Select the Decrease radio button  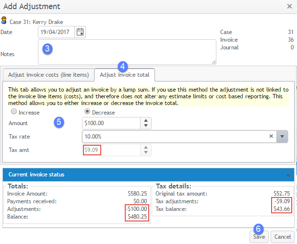87,112
